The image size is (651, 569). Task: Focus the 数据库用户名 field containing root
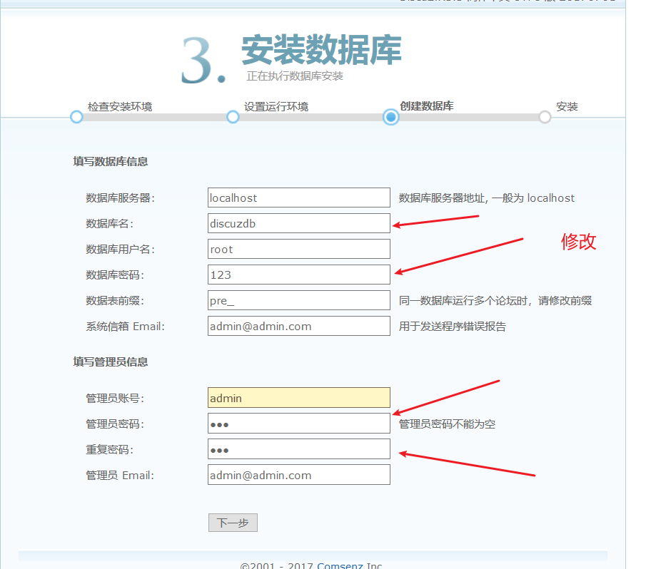pyautogui.click(x=299, y=249)
